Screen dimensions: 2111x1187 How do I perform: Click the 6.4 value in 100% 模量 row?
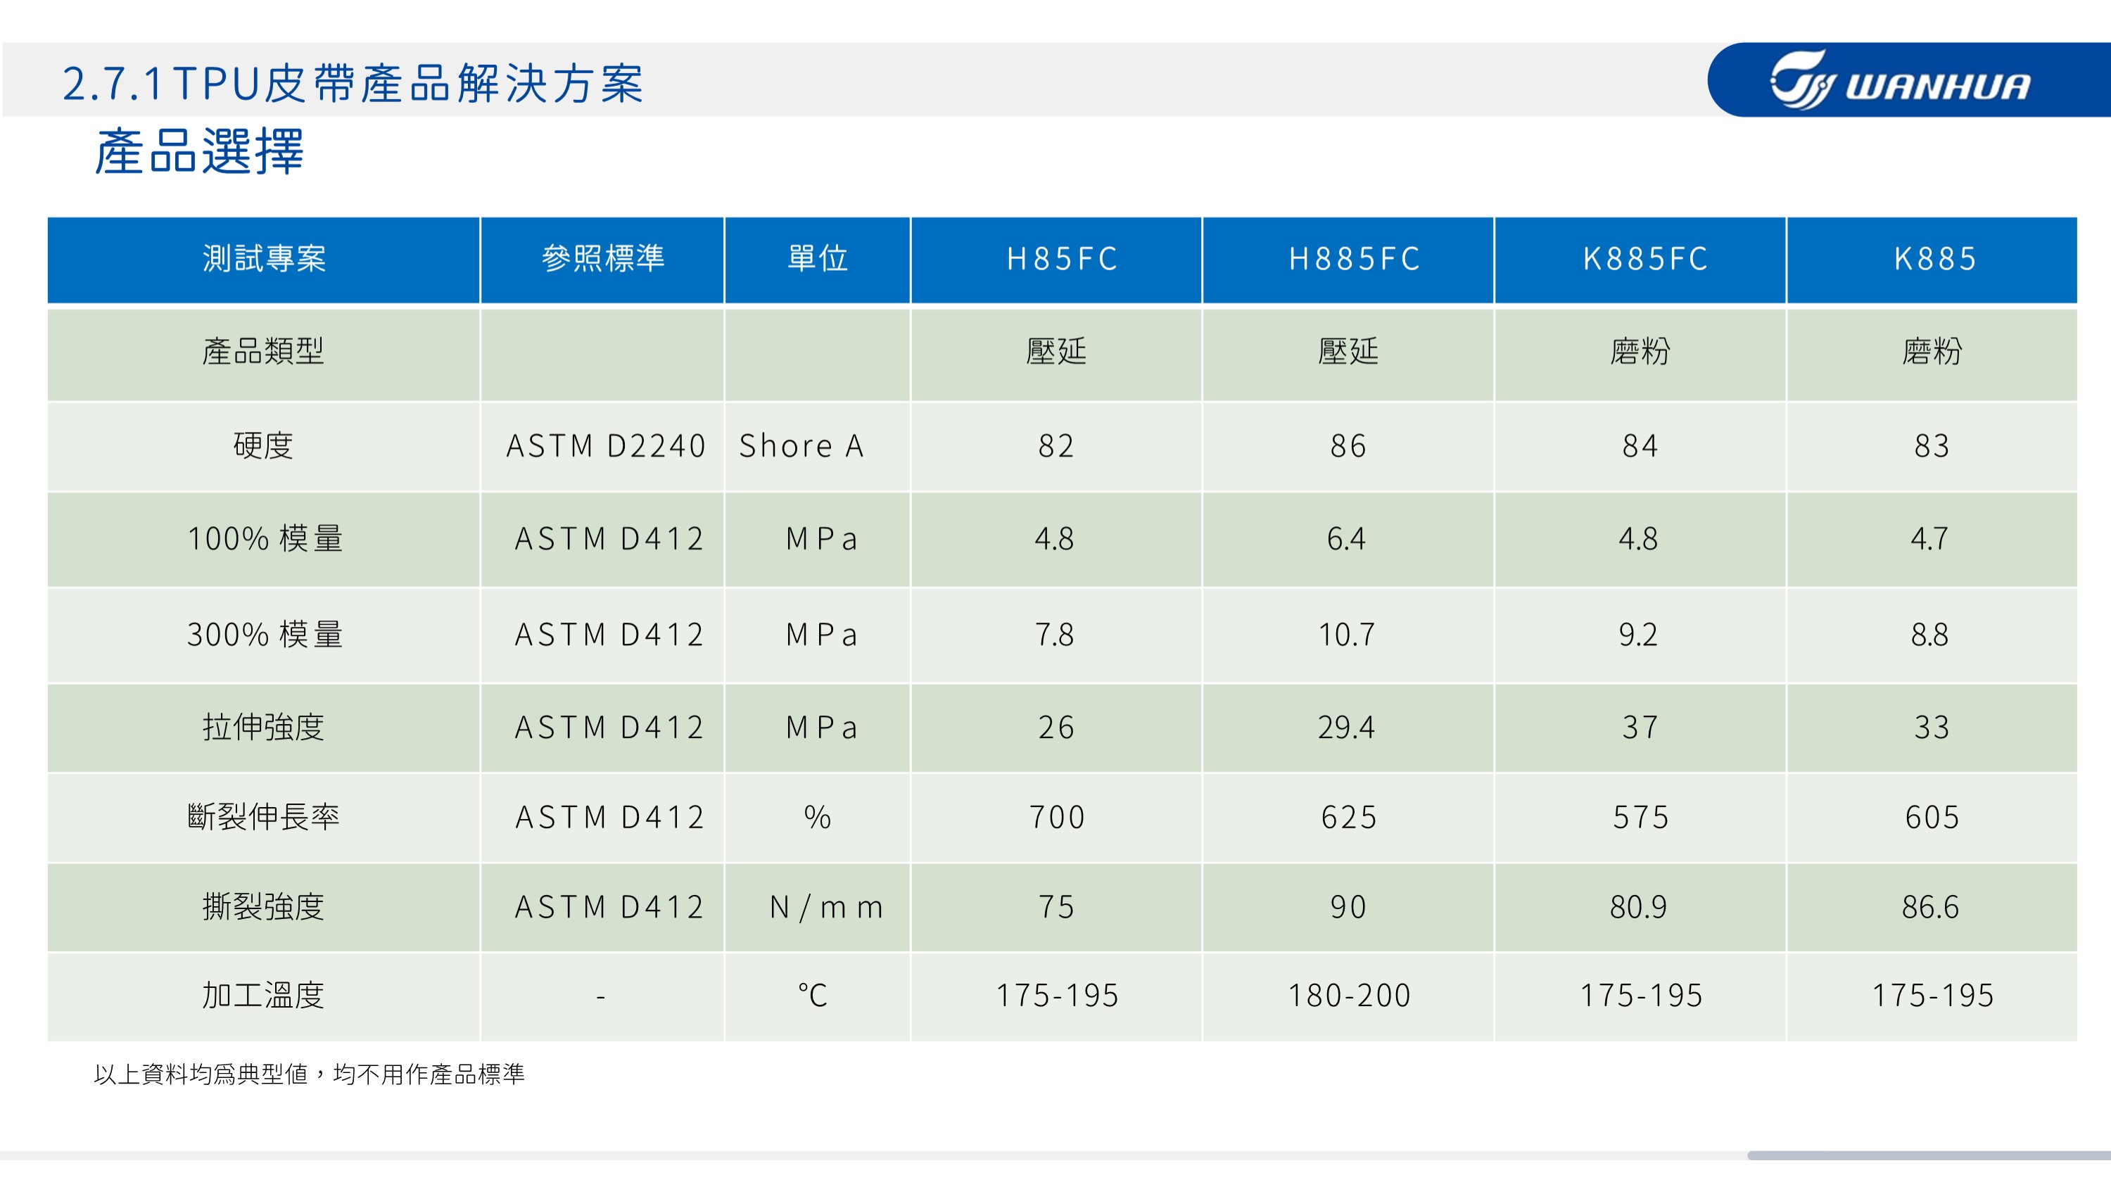tap(1346, 539)
